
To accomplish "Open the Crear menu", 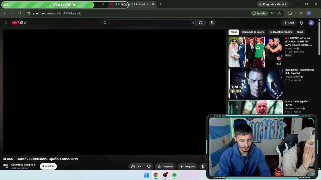I will tap(289, 23).
